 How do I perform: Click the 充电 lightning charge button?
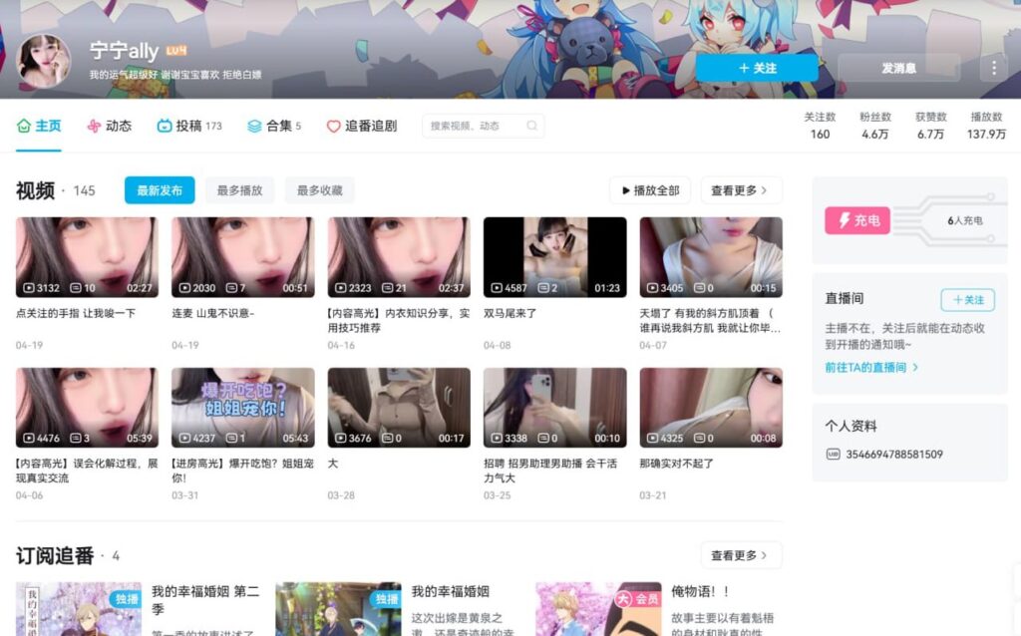(x=856, y=220)
